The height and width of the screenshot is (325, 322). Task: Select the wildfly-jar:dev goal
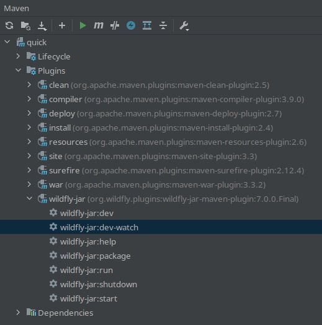(87, 213)
